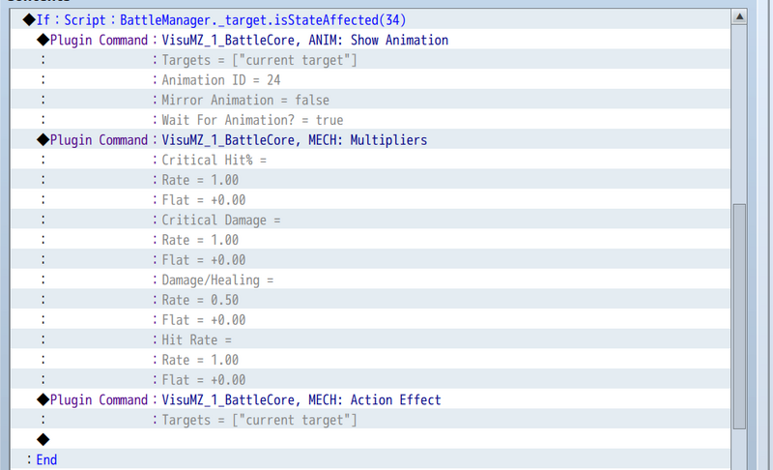The width and height of the screenshot is (773, 470).
Task: Select the empty diamond command line
Action: pyautogui.click(x=370, y=439)
